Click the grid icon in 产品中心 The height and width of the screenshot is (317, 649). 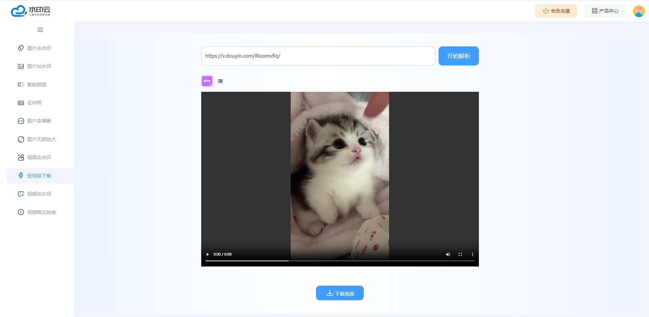tap(595, 11)
